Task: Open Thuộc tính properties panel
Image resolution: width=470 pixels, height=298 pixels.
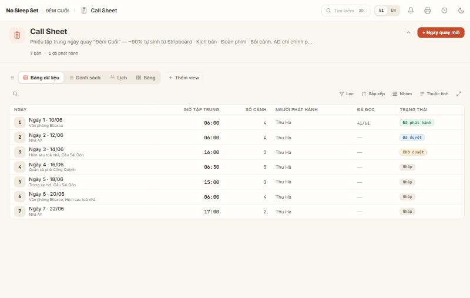Action: (434, 94)
